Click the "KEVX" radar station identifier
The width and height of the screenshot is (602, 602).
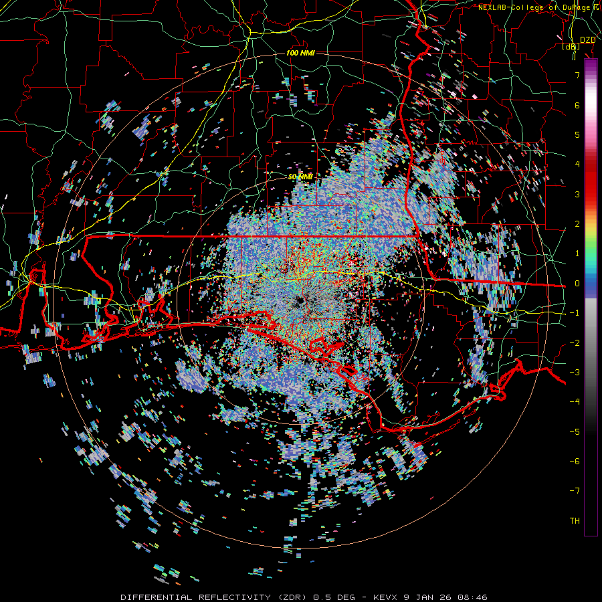(x=386, y=597)
